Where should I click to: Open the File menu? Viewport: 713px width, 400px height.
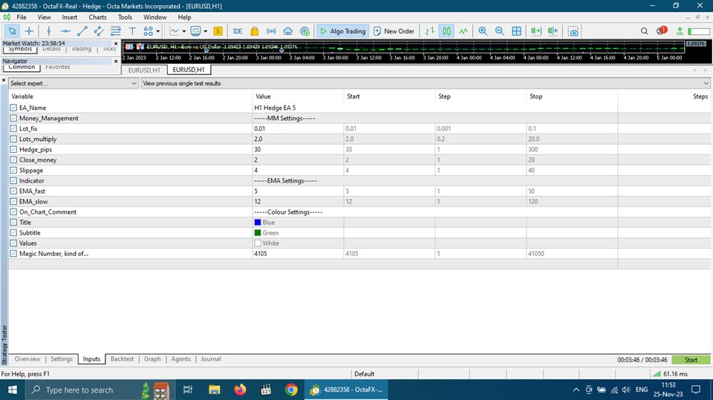pos(22,17)
